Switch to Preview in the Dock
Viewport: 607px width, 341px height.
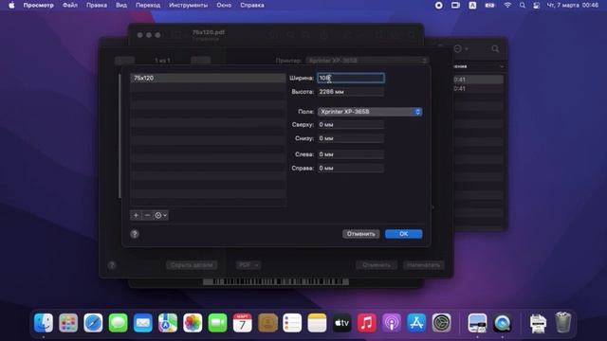[477, 323]
